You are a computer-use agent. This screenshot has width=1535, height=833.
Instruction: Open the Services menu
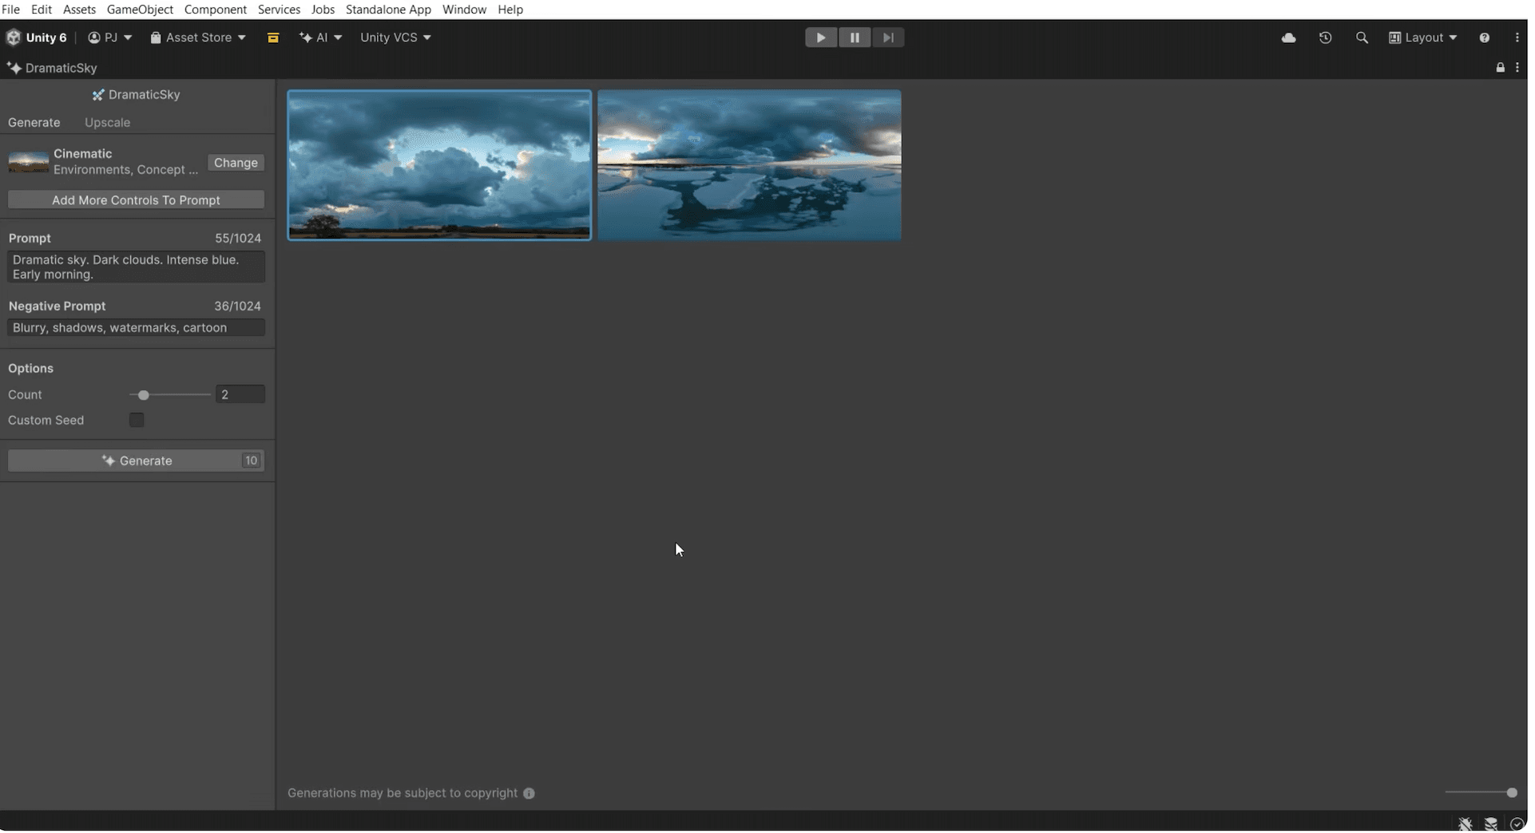[x=279, y=10]
